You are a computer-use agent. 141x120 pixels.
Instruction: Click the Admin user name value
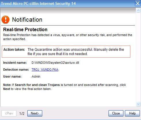coord(36,76)
